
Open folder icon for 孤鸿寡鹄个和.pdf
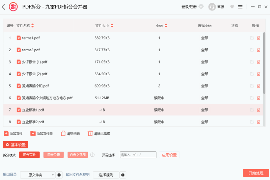[252, 86]
